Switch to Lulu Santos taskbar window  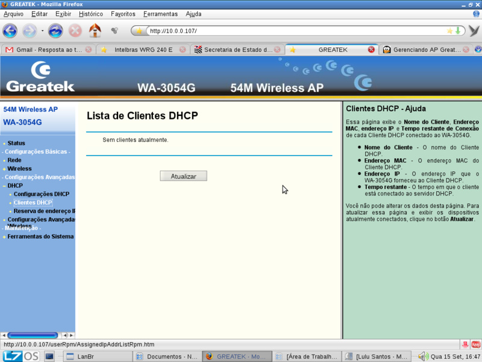pyautogui.click(x=377, y=357)
